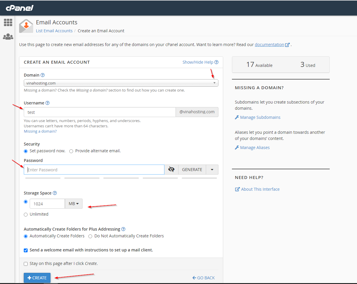Expand the MB storage unit dropdown
The width and height of the screenshot is (357, 284).
(73, 204)
